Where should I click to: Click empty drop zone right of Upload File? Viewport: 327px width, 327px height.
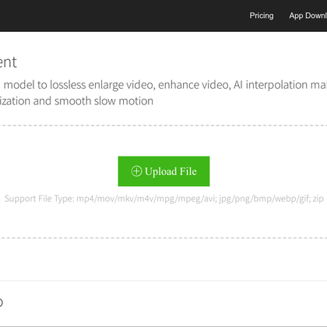[x=269, y=171]
